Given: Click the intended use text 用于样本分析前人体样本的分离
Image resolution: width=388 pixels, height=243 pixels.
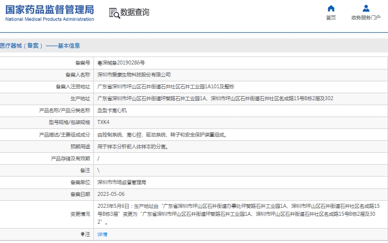Looking at the screenshot, I should pyautogui.click(x=133, y=147).
